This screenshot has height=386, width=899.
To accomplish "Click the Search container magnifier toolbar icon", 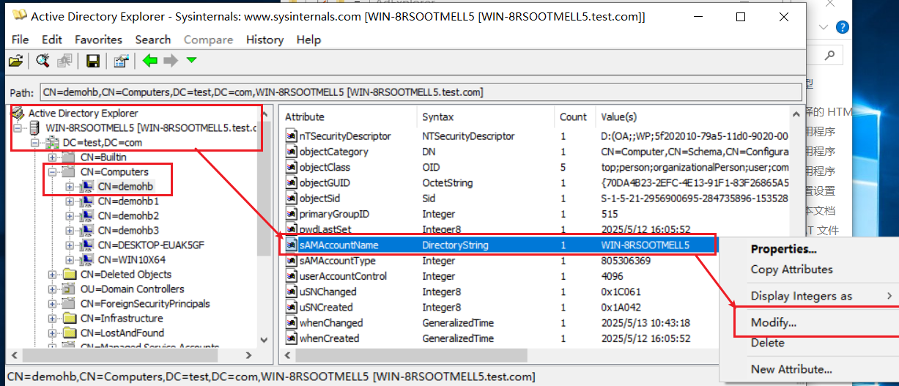I will coord(42,62).
